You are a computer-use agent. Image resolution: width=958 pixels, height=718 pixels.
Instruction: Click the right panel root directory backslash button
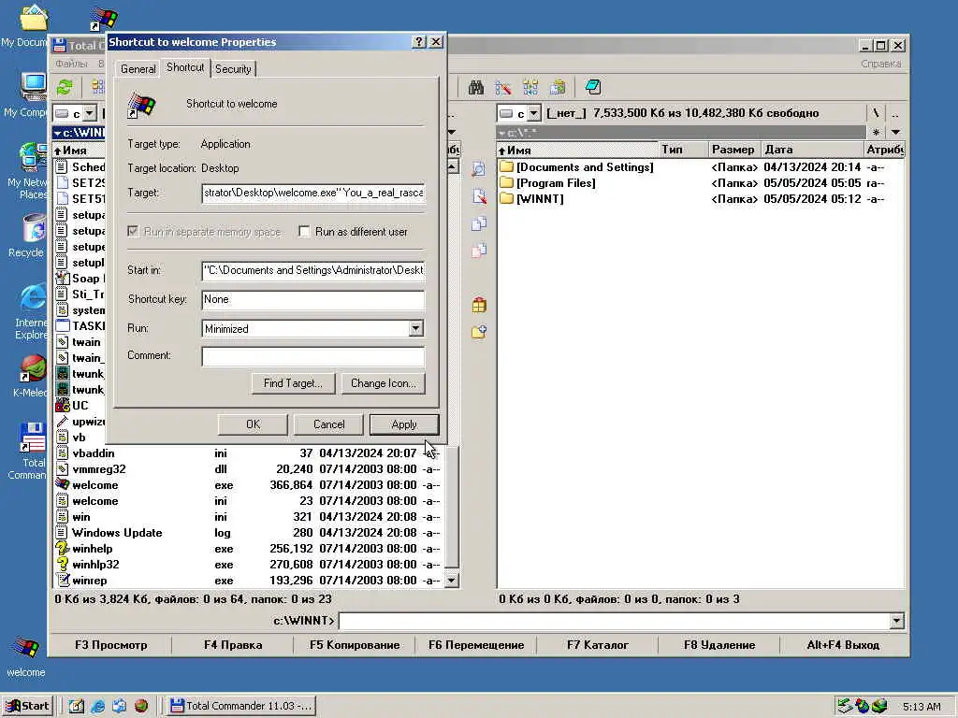(x=876, y=113)
